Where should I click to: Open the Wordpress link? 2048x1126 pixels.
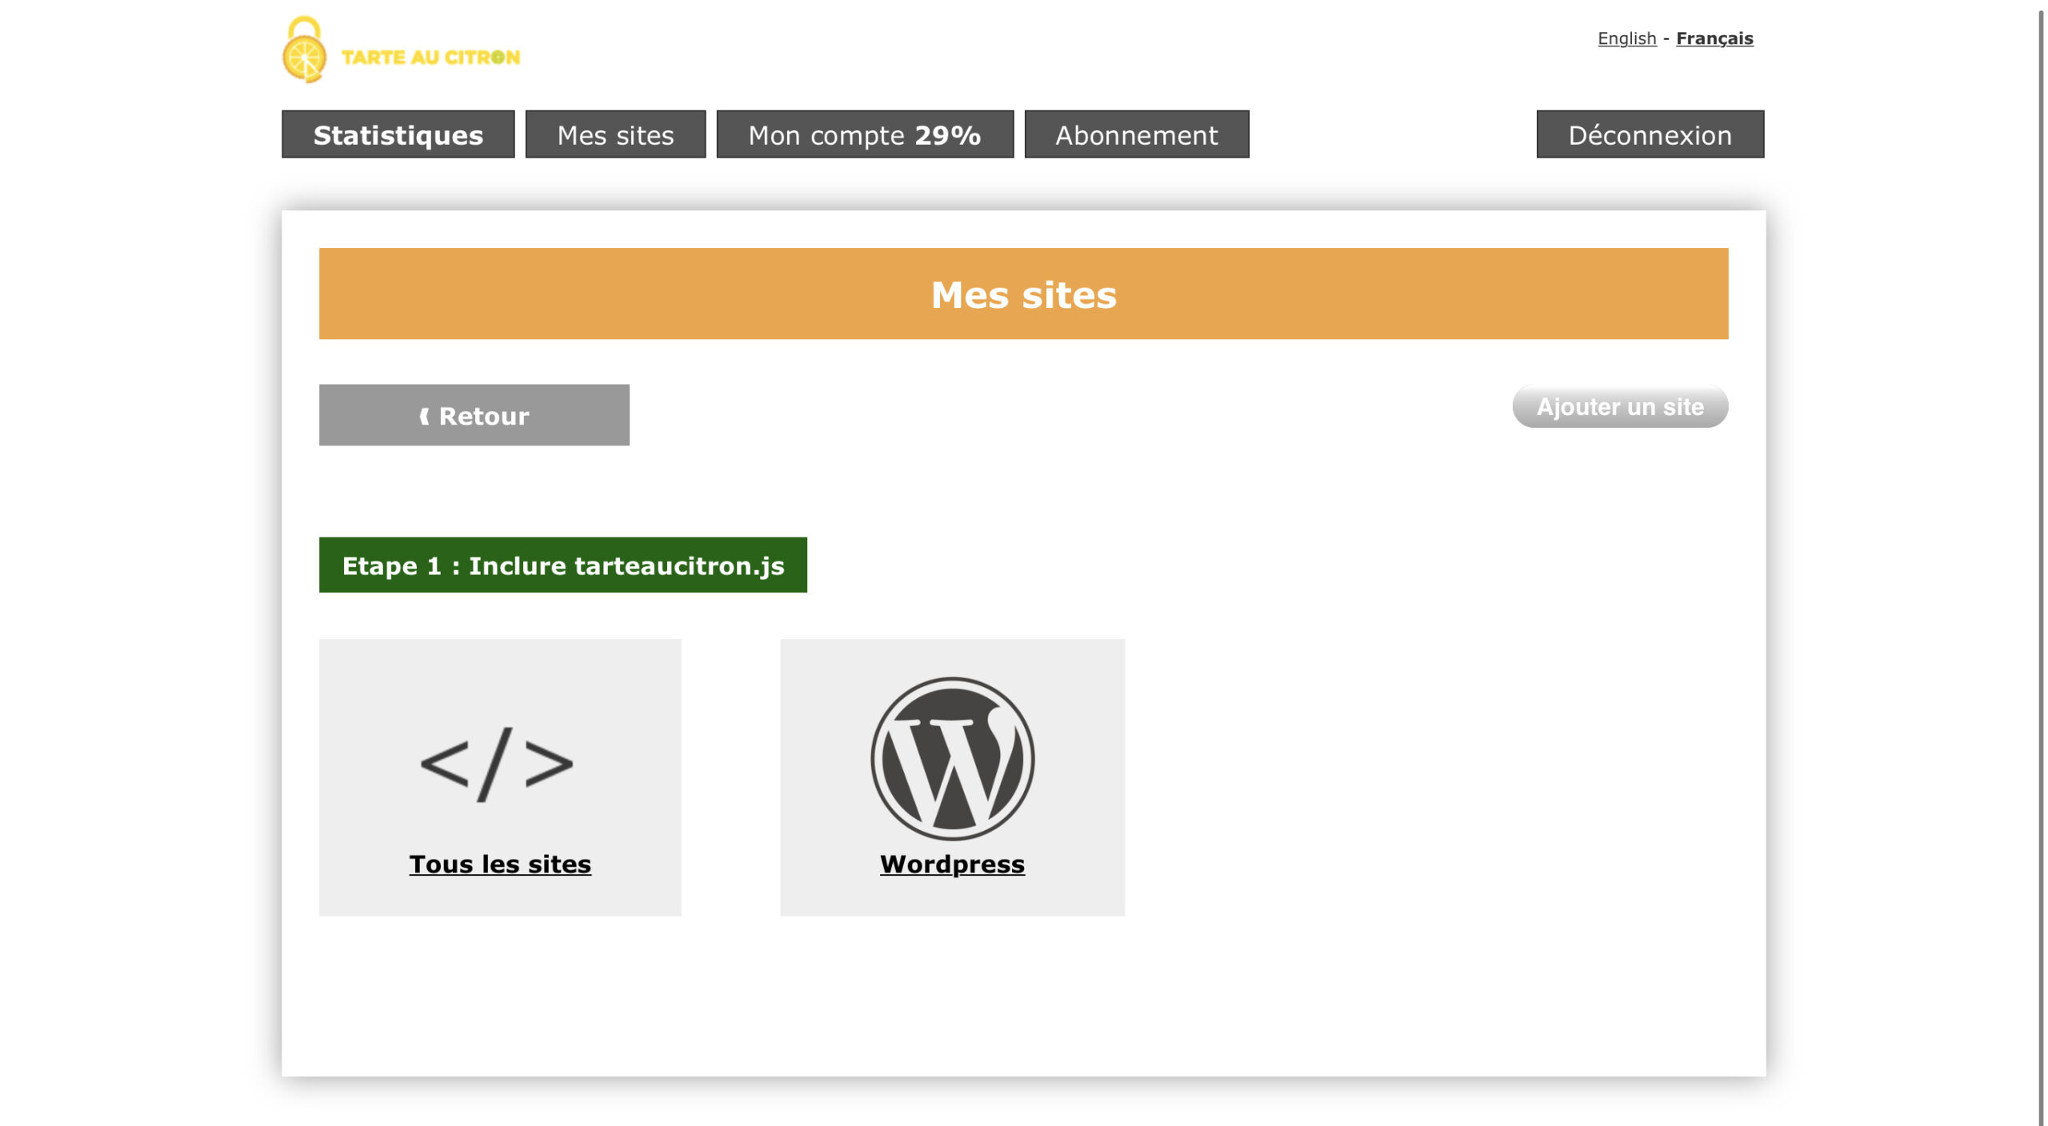click(x=952, y=864)
